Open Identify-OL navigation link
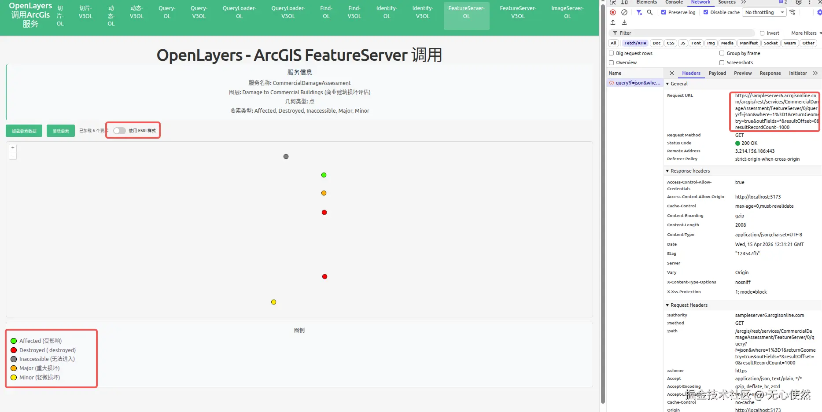This screenshot has height=412, width=822. (387, 12)
